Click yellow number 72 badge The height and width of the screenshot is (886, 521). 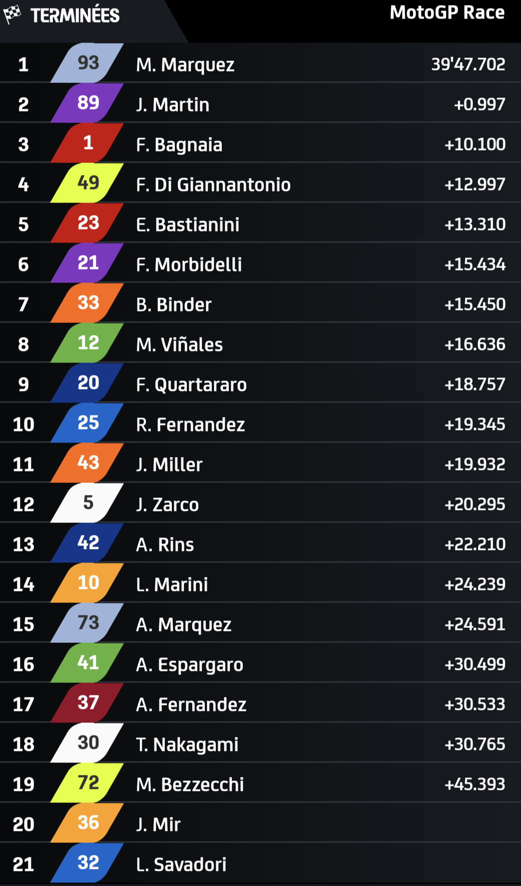[87, 783]
